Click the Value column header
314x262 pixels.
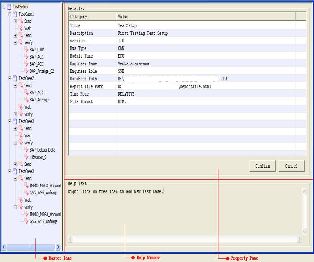tap(206, 17)
